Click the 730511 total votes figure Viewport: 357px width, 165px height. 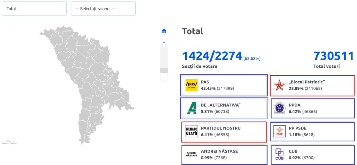pyautogui.click(x=333, y=56)
